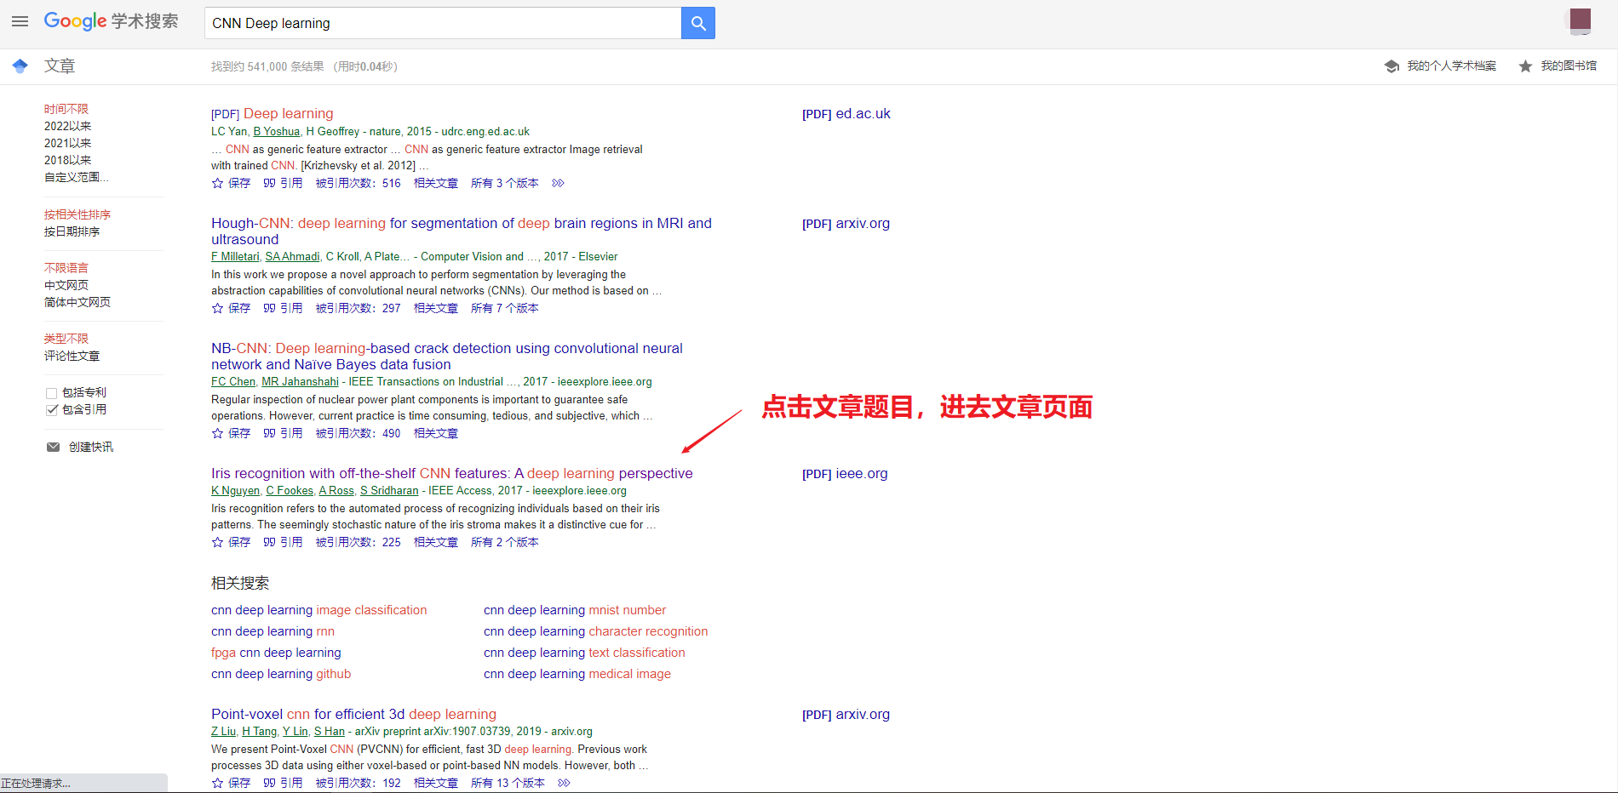Screen dimensions: 1618x793
Task: Open Iris recognition with off-the-shelf CNN article
Action: (451, 473)
